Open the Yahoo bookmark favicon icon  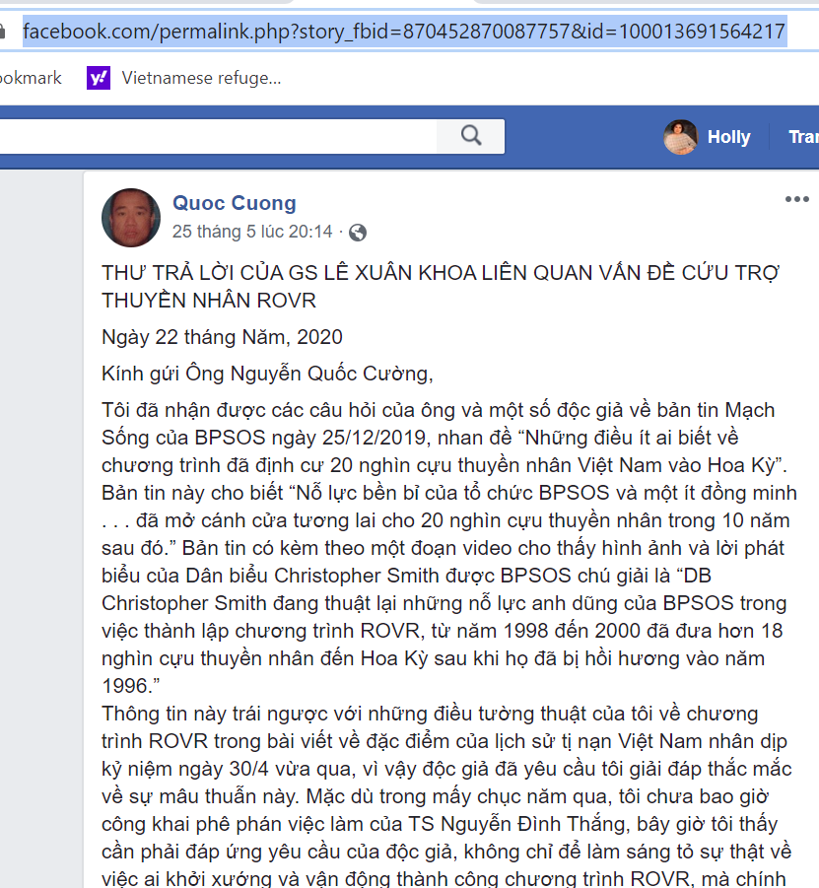pos(99,78)
